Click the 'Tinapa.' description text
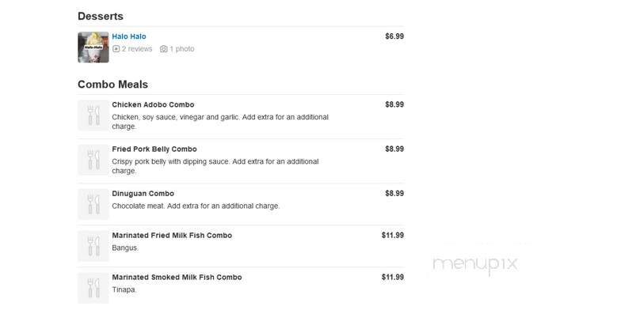This screenshot has height=329, width=617. [x=124, y=289]
